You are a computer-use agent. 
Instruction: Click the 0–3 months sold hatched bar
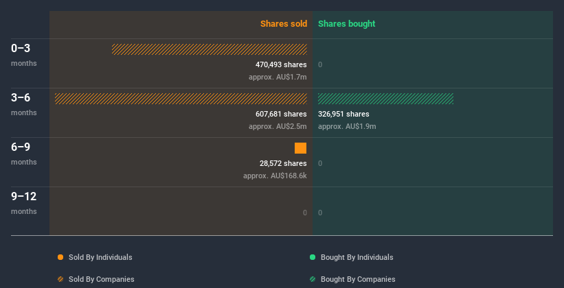[210, 49]
